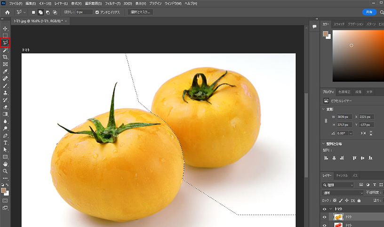Open the rotation angle dropdown arrow
Viewport: 384px width, 227px height.
click(351, 133)
